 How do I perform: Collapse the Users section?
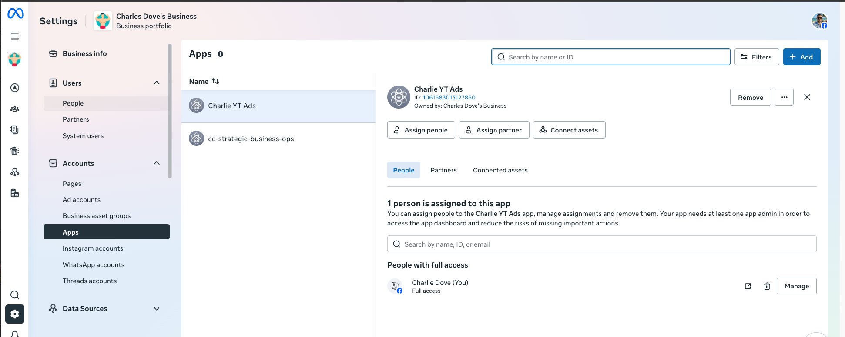point(157,83)
